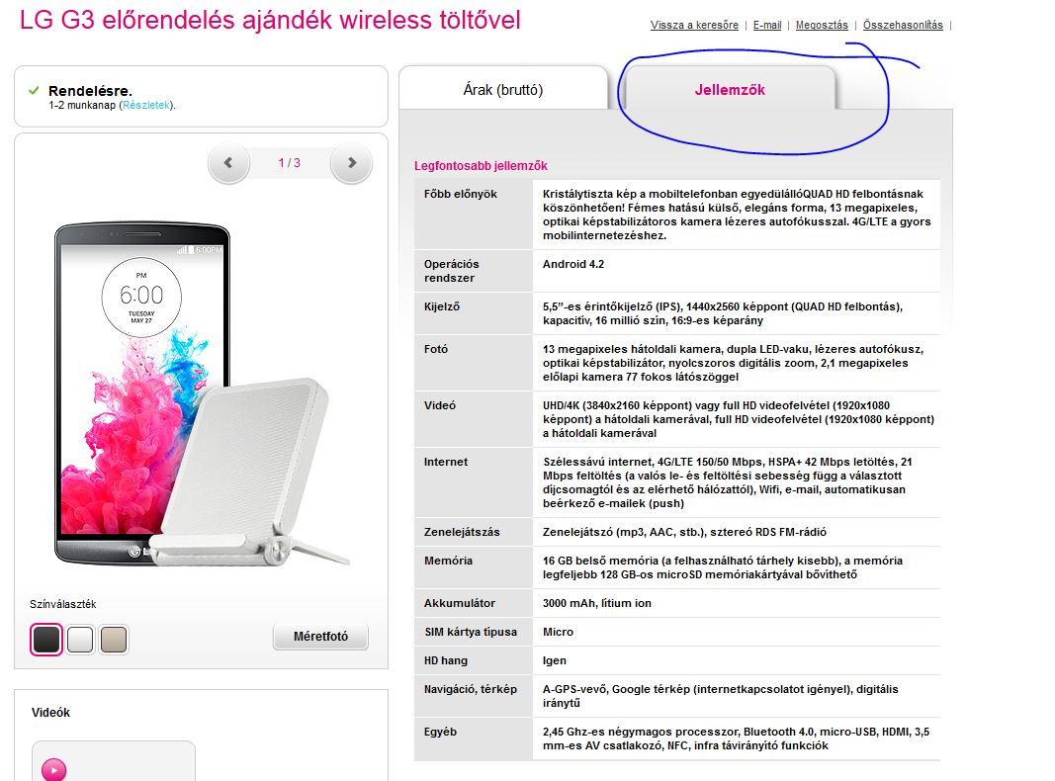Click the Összehasonlítás link
This screenshot has width=1055, height=781.
click(903, 25)
